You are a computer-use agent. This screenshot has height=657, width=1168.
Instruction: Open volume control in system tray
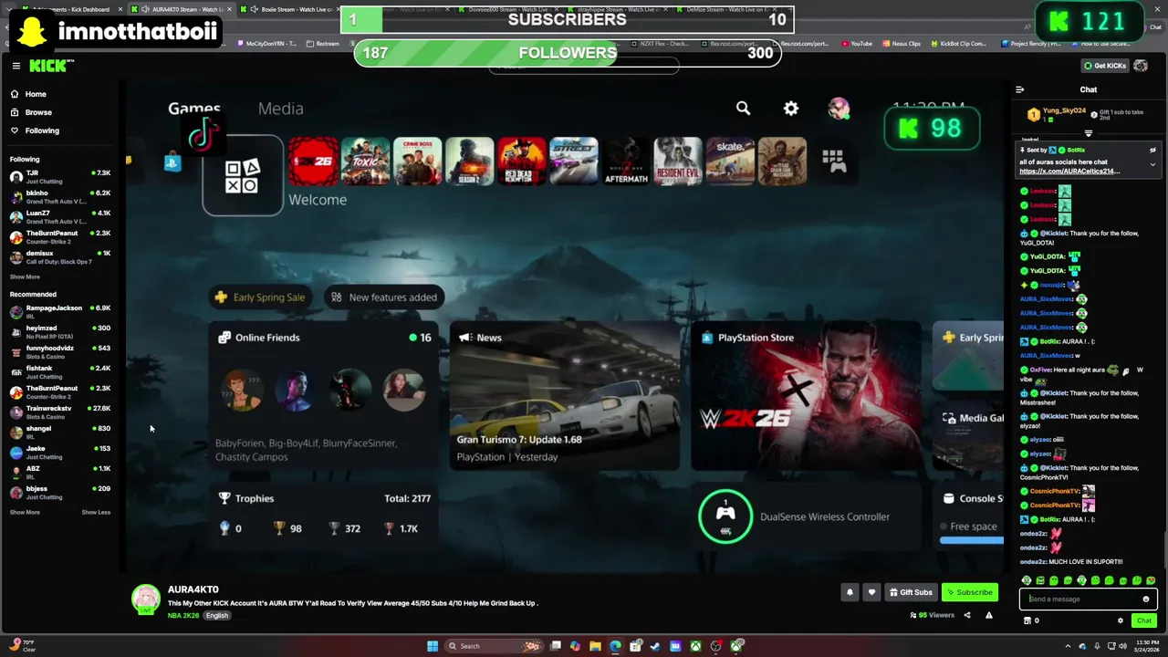point(1122,646)
